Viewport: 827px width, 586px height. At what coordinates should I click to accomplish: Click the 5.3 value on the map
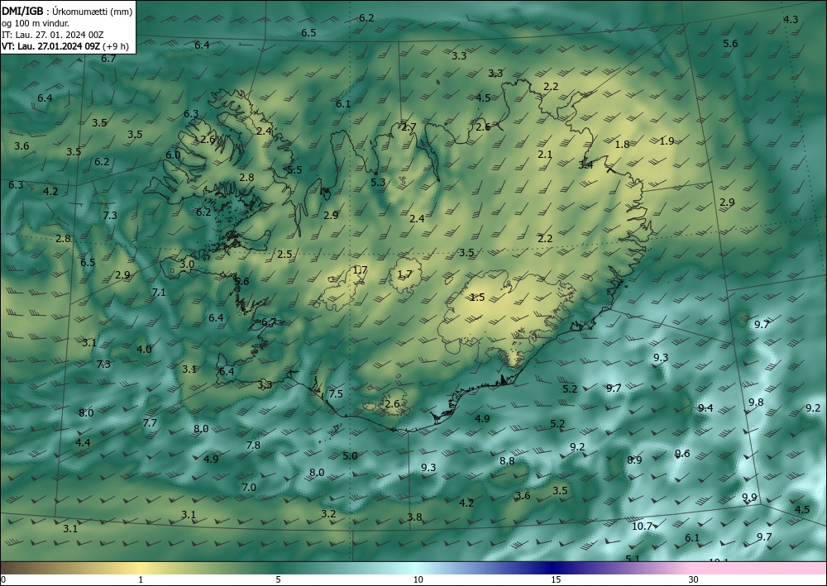tap(378, 183)
